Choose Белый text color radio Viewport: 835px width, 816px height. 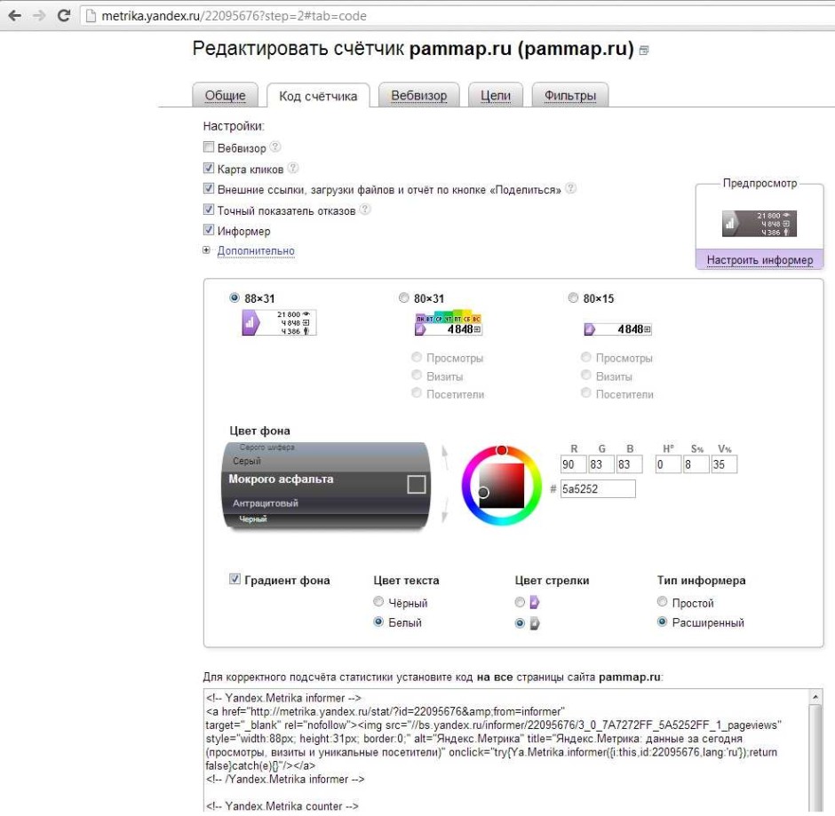tap(378, 622)
